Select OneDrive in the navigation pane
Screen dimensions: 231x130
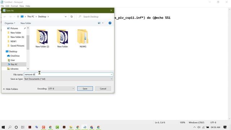point(15,56)
